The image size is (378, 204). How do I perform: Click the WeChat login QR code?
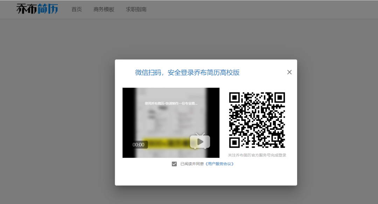pos(257,120)
